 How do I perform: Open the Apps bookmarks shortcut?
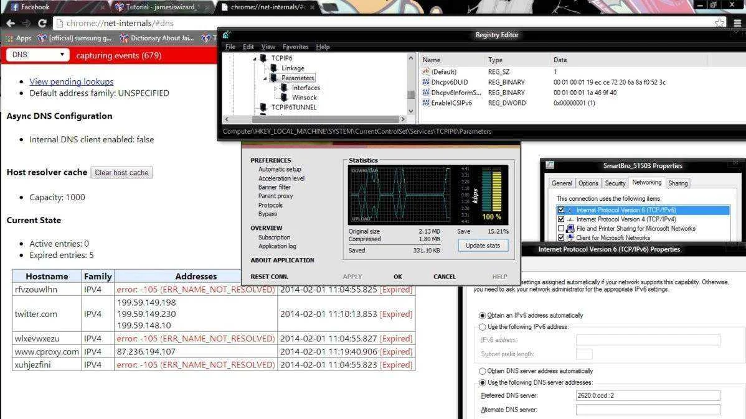[18, 38]
